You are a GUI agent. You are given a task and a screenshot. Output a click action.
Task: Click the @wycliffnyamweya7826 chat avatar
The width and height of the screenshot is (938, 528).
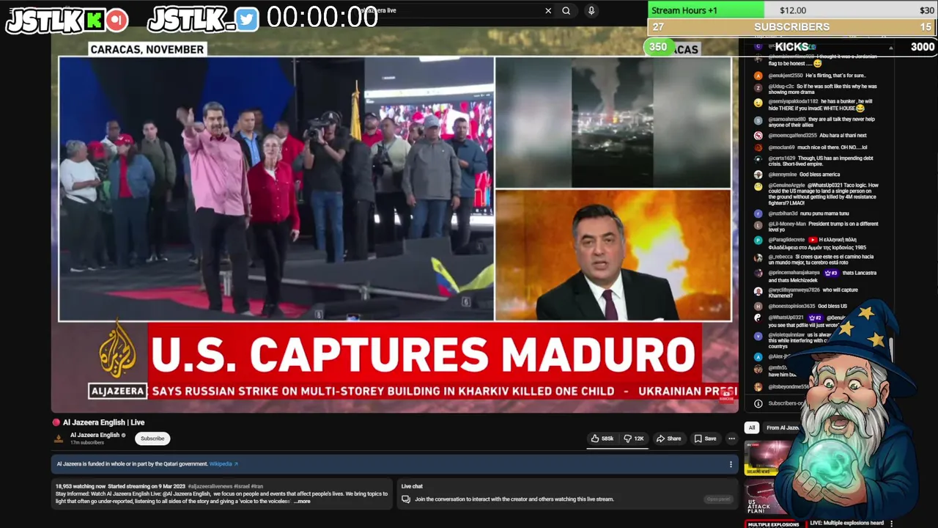coord(758,291)
